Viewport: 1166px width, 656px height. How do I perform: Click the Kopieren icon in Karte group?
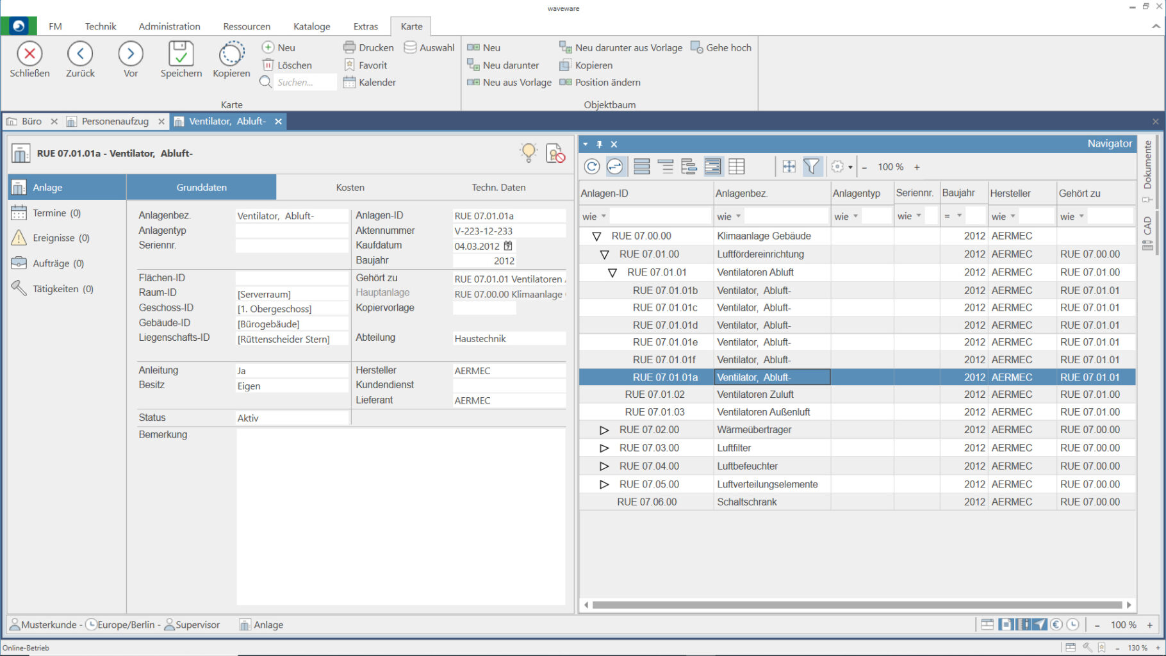[x=231, y=54]
